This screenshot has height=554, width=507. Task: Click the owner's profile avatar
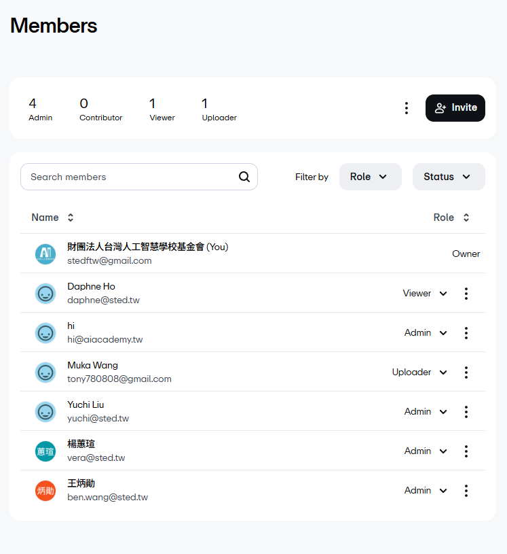point(45,254)
